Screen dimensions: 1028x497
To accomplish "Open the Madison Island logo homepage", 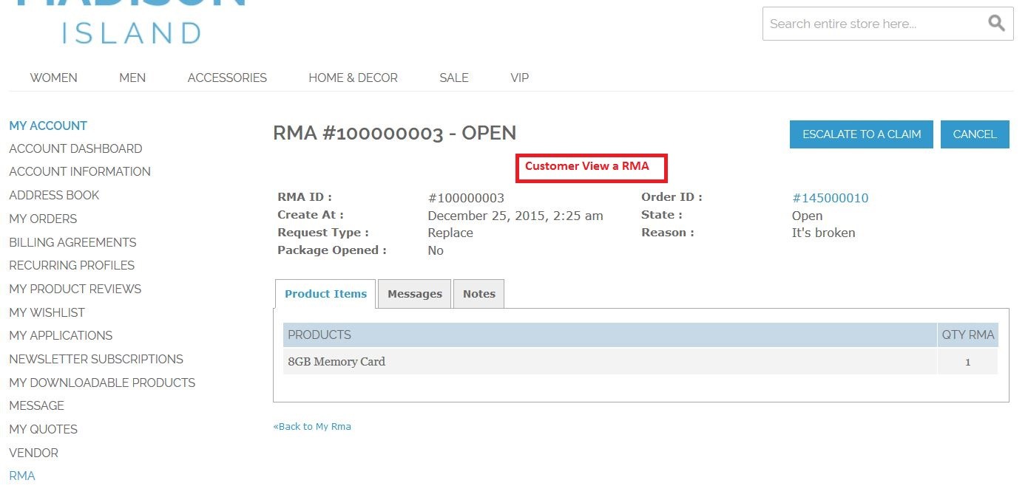I will click(x=131, y=22).
